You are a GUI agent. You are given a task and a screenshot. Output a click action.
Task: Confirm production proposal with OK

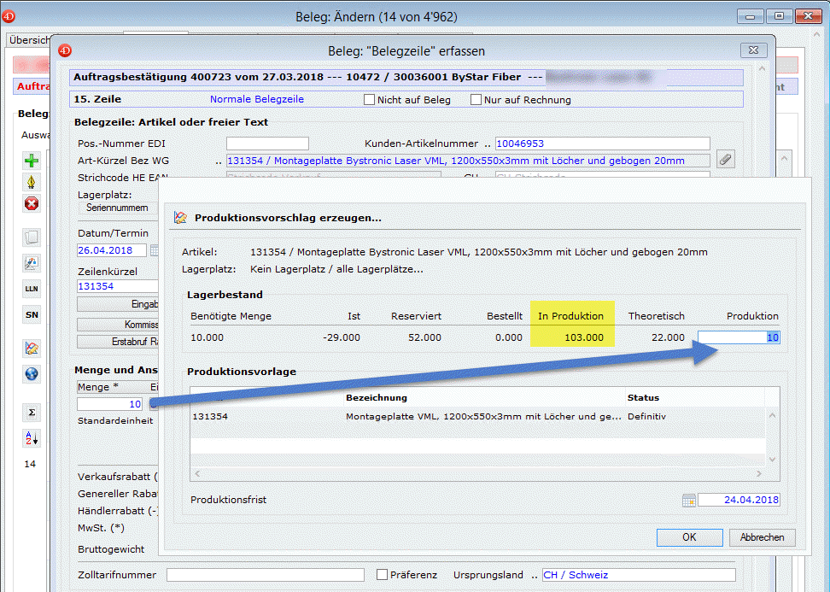coord(689,537)
